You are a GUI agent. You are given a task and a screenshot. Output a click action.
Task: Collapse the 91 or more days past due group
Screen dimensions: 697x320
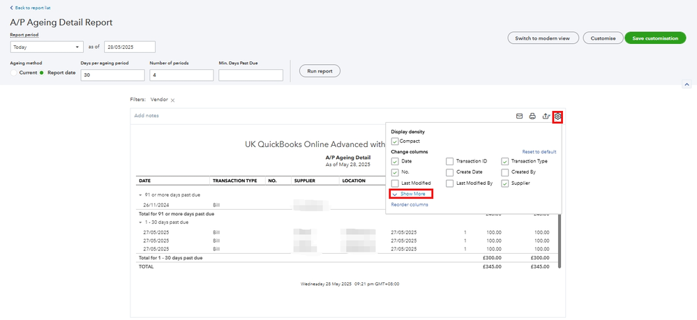pyautogui.click(x=140, y=195)
